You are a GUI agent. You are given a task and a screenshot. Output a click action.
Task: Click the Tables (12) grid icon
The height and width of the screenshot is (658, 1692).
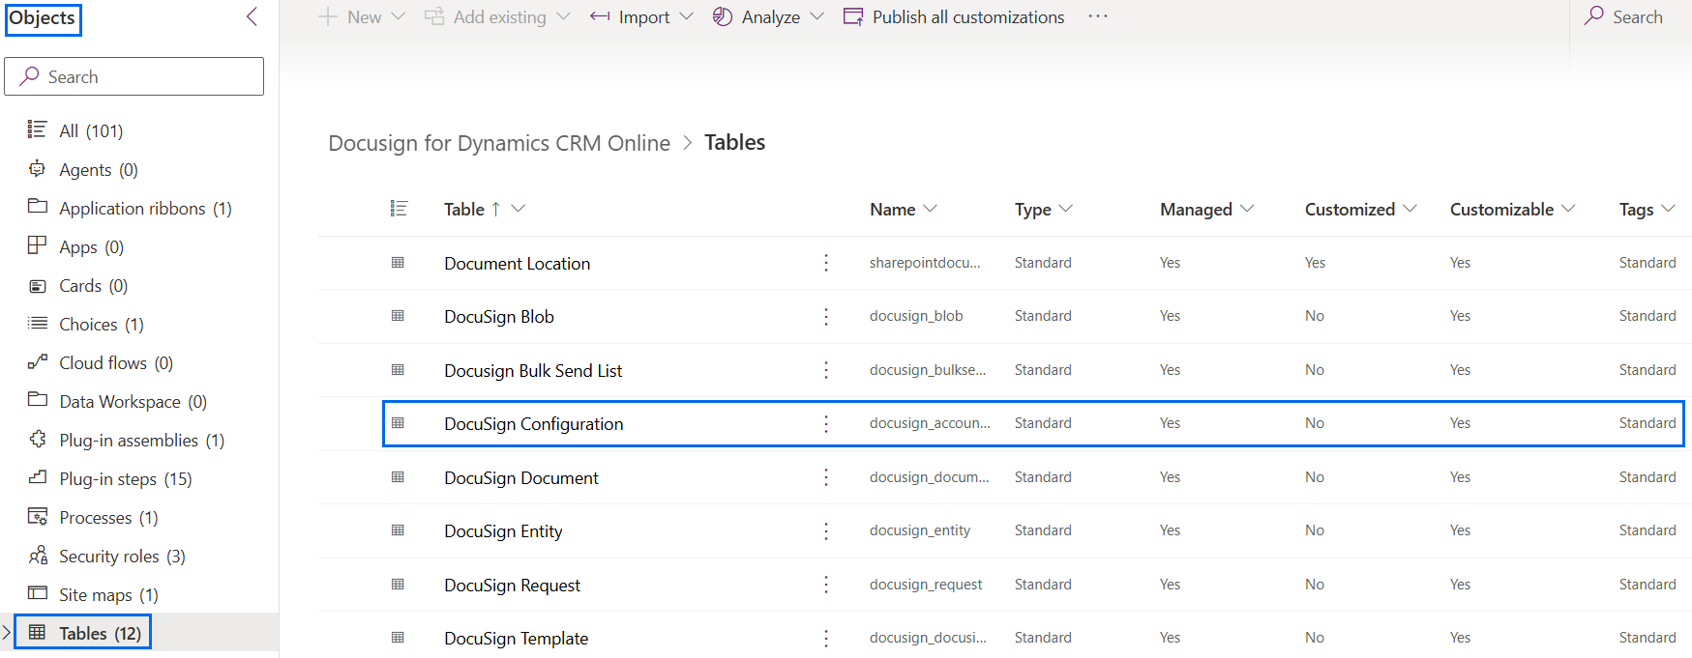(x=37, y=632)
